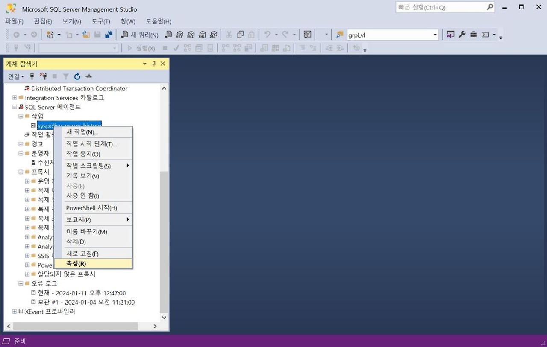Screen dimensions: 547x347
Task: Choose 새 작업(N)... from context menu
Action: click(93, 132)
